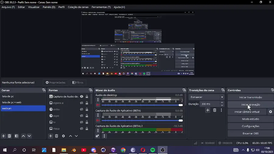Mute Captura de Áudio de Aplicativo (BETA)
Image resolution: width=274 pixels, height=154 pixels.
(98, 120)
